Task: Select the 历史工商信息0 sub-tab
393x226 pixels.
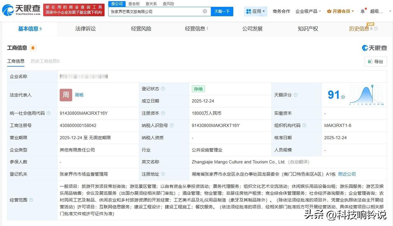Action: point(45,61)
